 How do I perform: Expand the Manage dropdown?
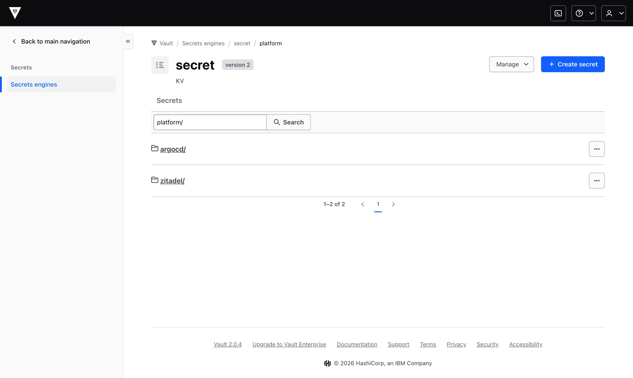coord(511,64)
